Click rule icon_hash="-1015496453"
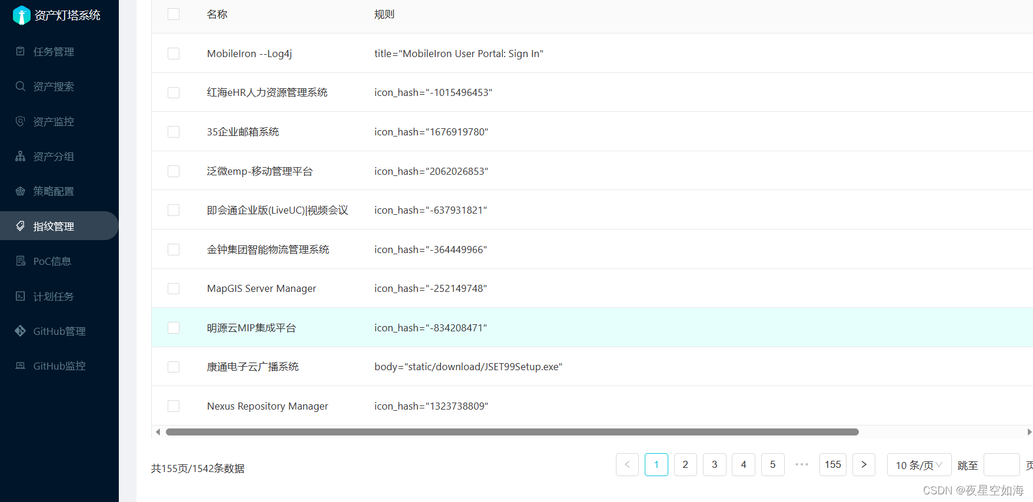This screenshot has width=1033, height=502. click(434, 92)
